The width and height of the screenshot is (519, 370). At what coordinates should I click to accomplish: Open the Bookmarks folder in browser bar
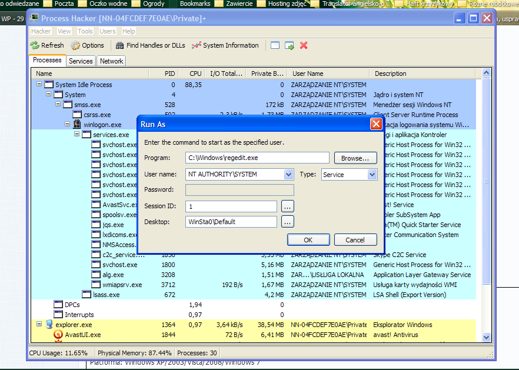click(x=190, y=4)
